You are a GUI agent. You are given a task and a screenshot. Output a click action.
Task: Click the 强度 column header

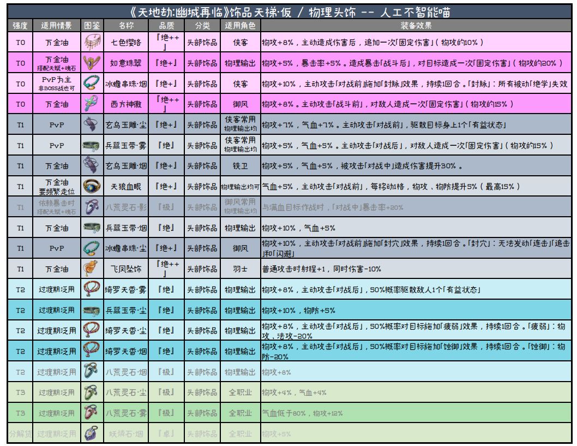(20, 26)
